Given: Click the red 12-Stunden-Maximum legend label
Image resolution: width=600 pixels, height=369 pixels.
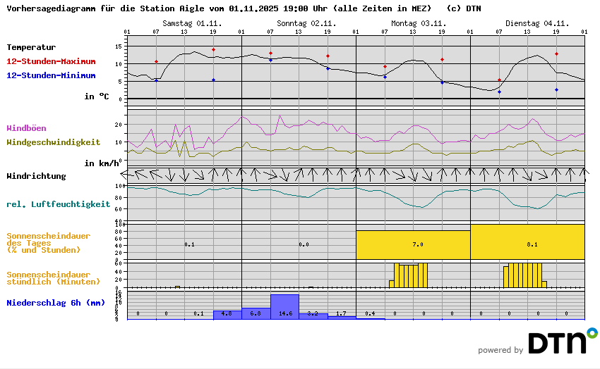Looking at the screenshot, I should tap(49, 61).
